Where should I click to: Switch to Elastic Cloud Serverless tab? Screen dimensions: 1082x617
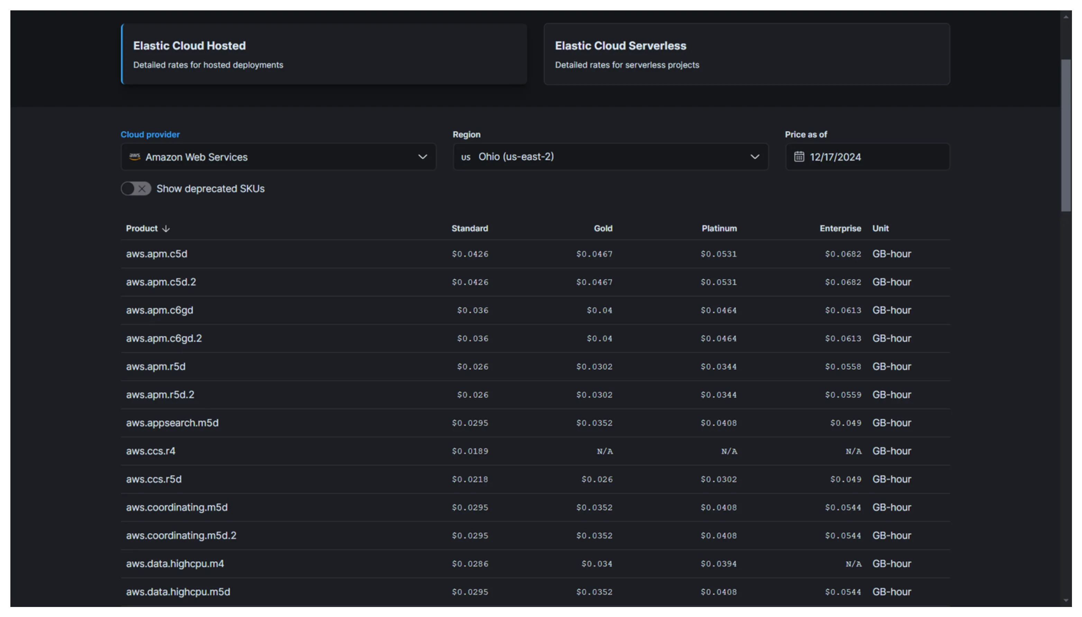point(746,54)
